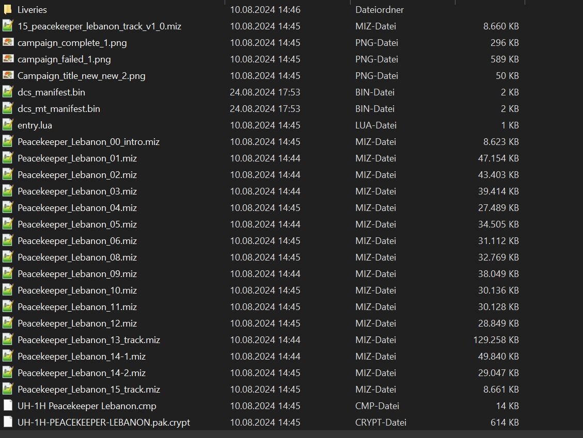
Task: Click the UH-1H Peacekeeper Lebanon.cmp blank file icon
Action: click(x=8, y=405)
